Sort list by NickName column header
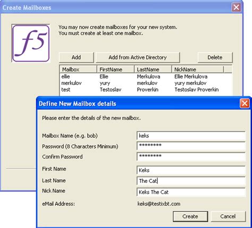The image size is (252, 228). tap(198, 69)
